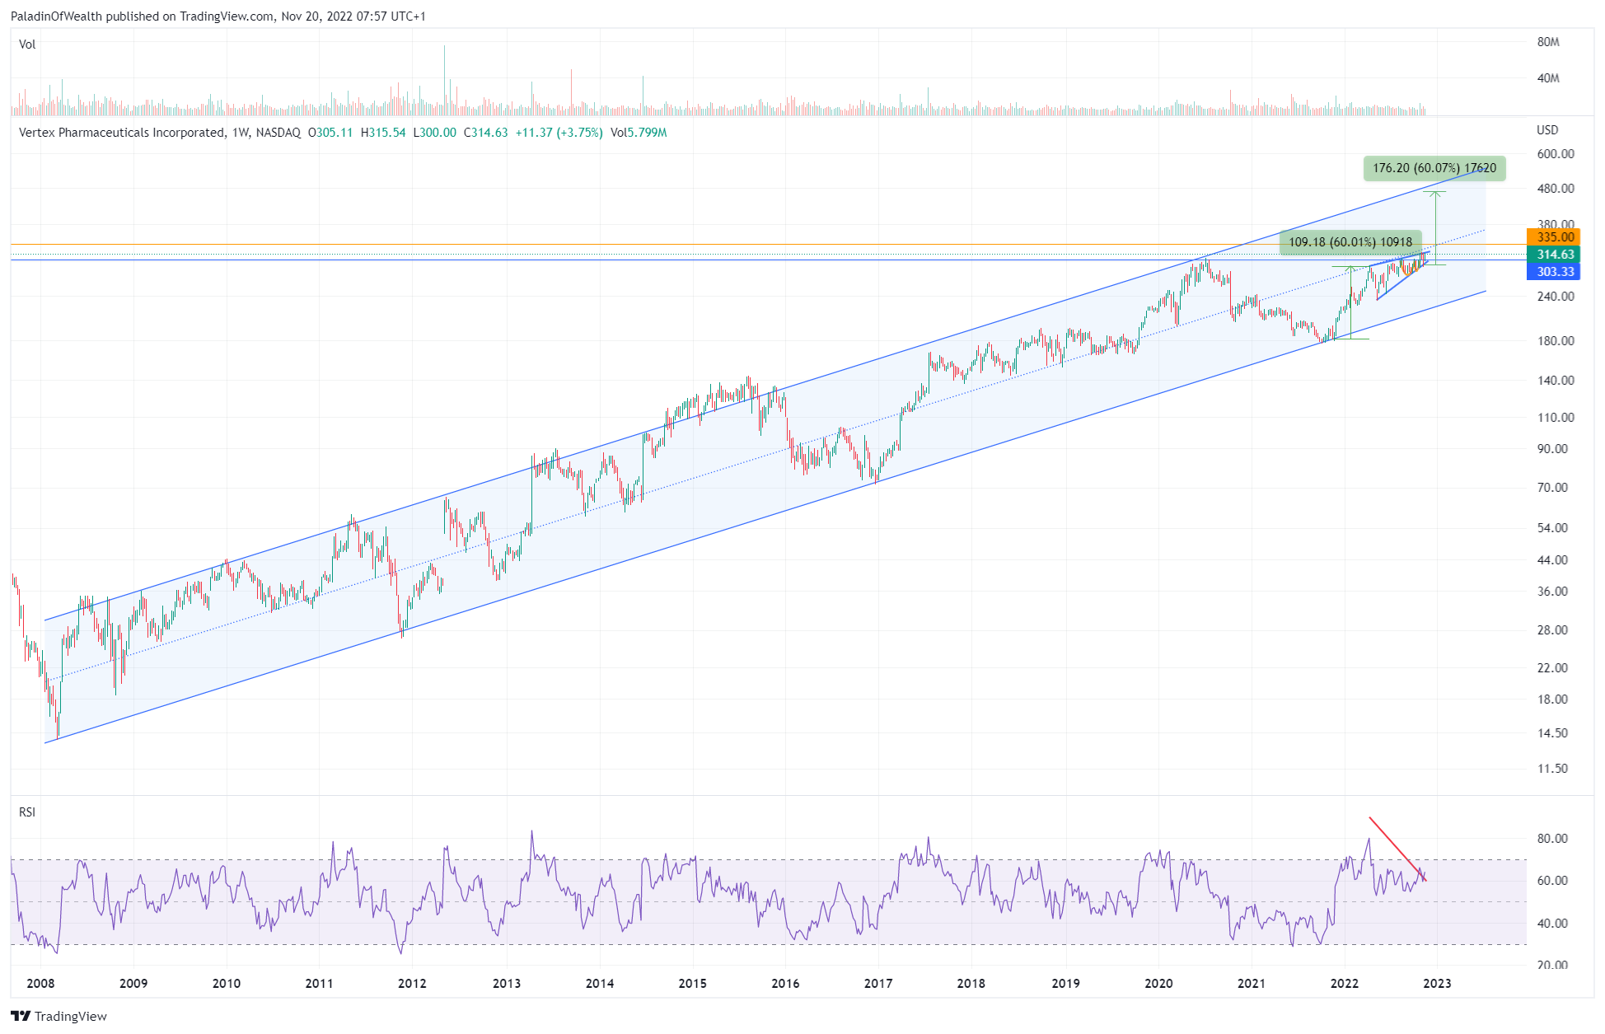Click the 110.00 price axis value

click(1556, 418)
